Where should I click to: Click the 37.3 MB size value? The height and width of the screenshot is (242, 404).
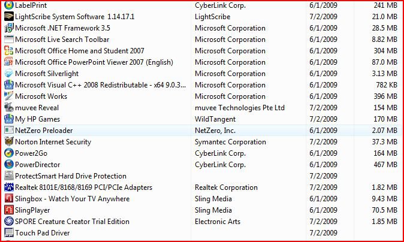coord(385,141)
